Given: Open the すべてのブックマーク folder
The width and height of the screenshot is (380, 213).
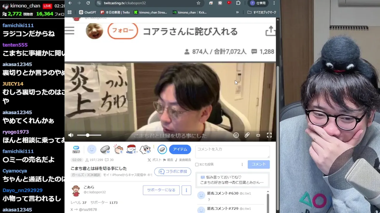Looking at the screenshot, I should 262,12.
